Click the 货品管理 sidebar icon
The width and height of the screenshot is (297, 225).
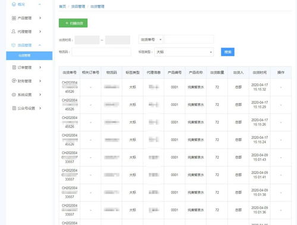[14, 45]
